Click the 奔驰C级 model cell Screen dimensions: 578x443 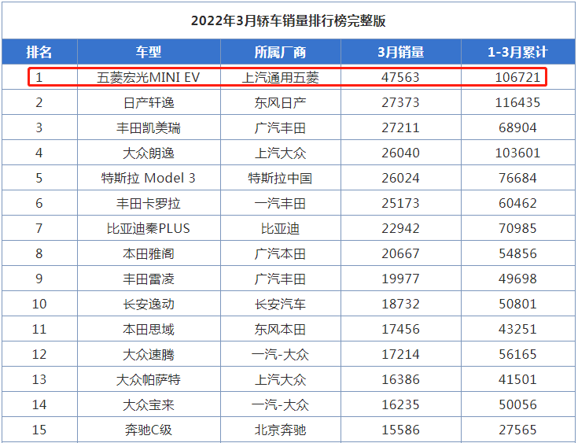tap(149, 430)
